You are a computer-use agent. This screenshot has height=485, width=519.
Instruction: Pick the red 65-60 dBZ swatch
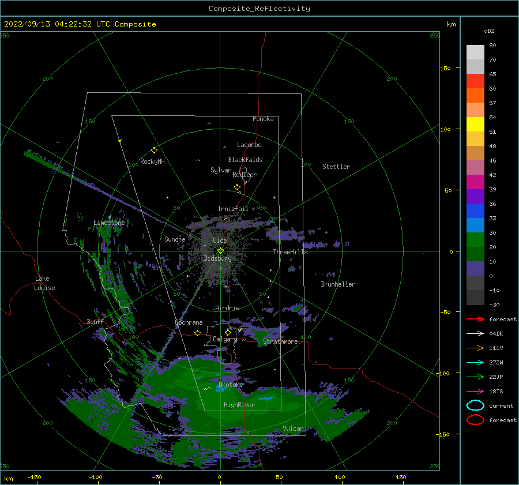pyautogui.click(x=475, y=81)
